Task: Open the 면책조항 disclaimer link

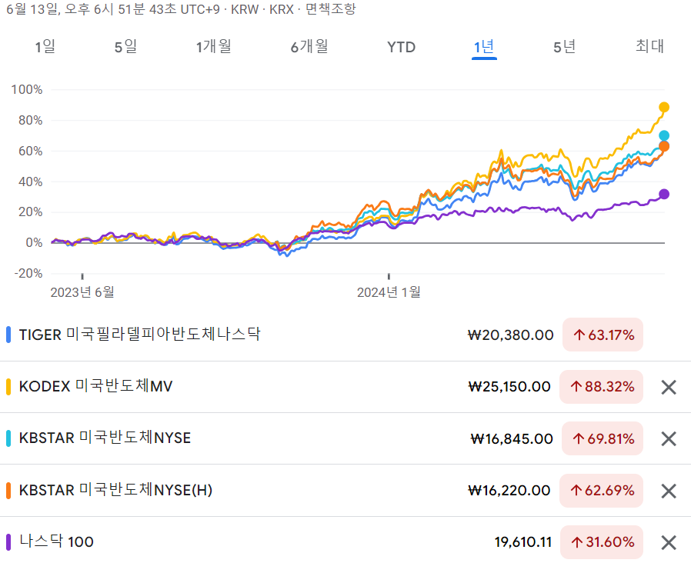Action: (x=331, y=9)
